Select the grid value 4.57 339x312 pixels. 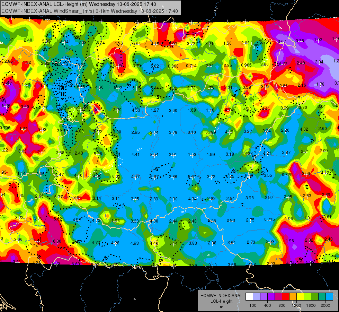pos(135,177)
